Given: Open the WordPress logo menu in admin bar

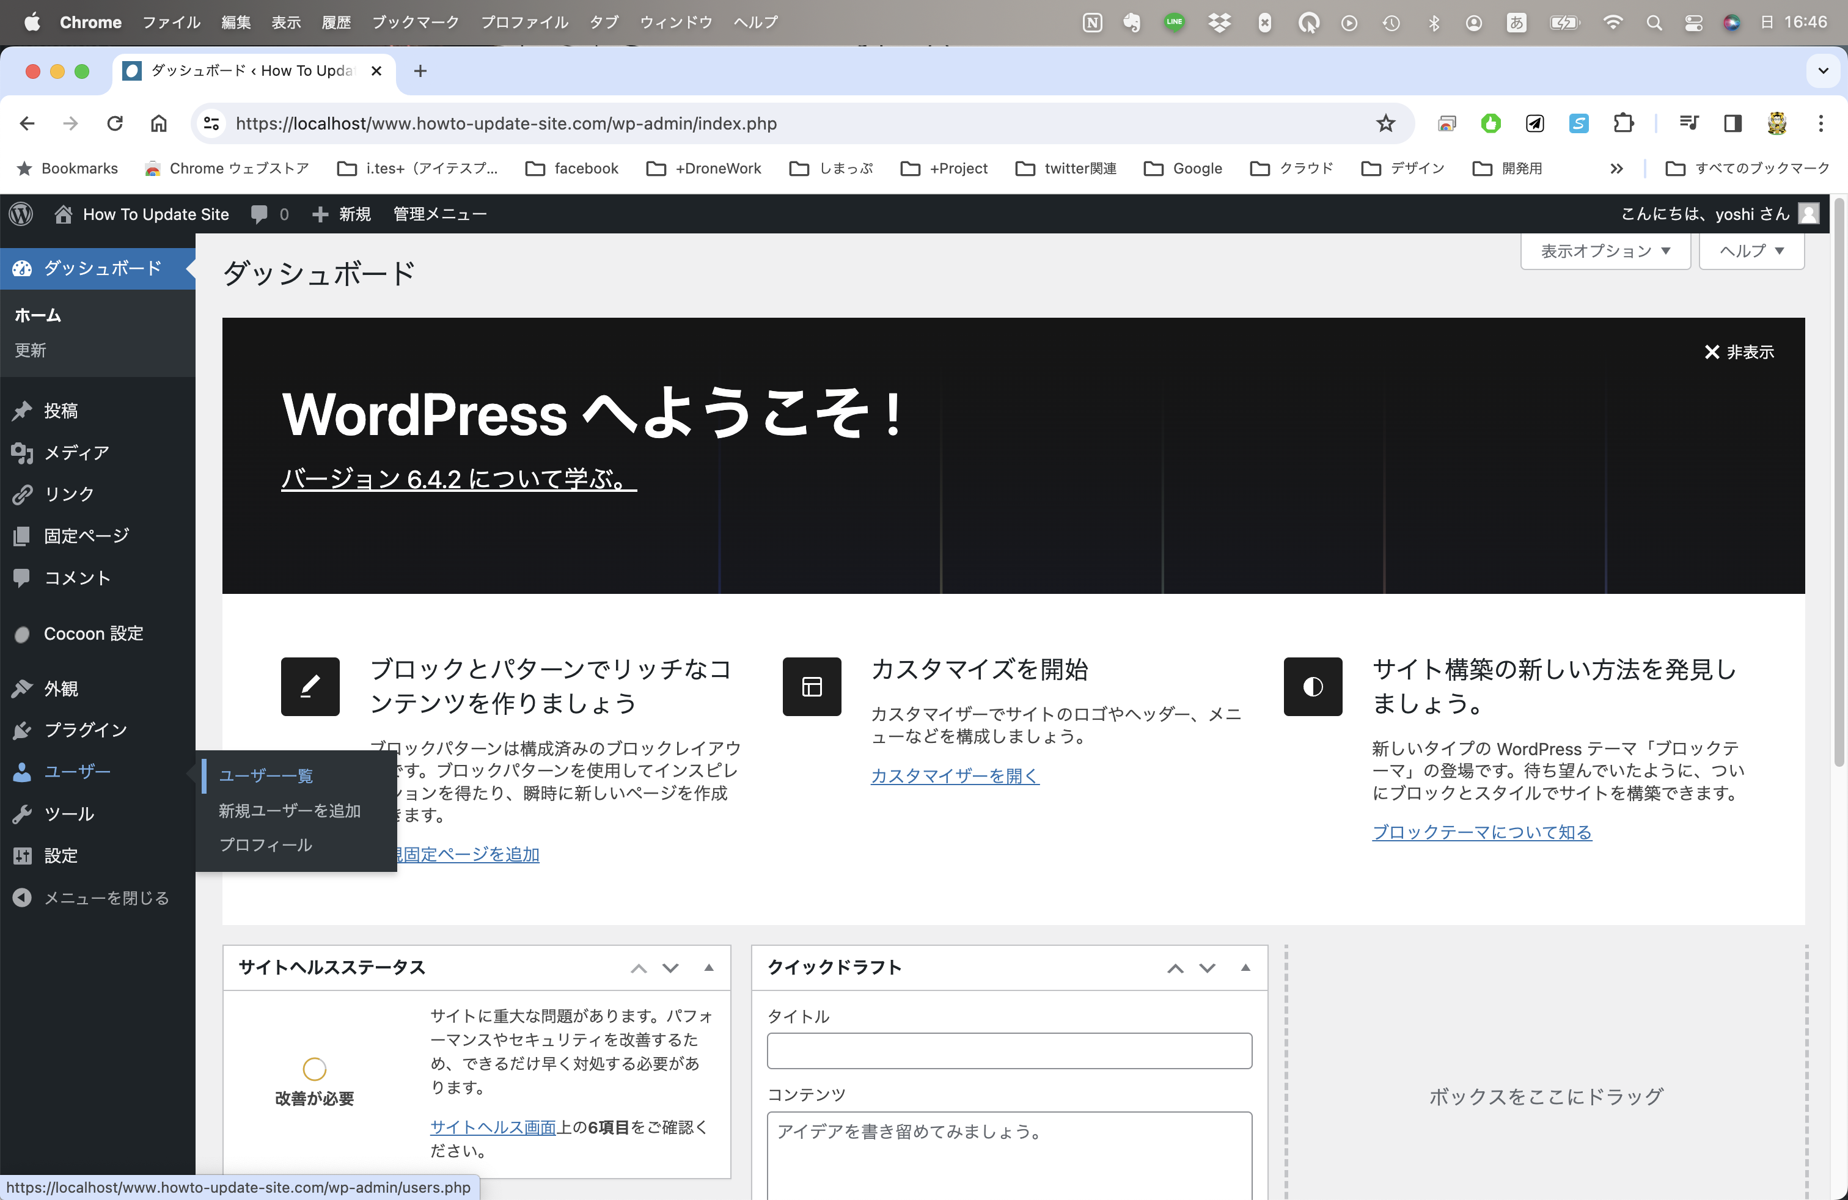Looking at the screenshot, I should pos(21,213).
